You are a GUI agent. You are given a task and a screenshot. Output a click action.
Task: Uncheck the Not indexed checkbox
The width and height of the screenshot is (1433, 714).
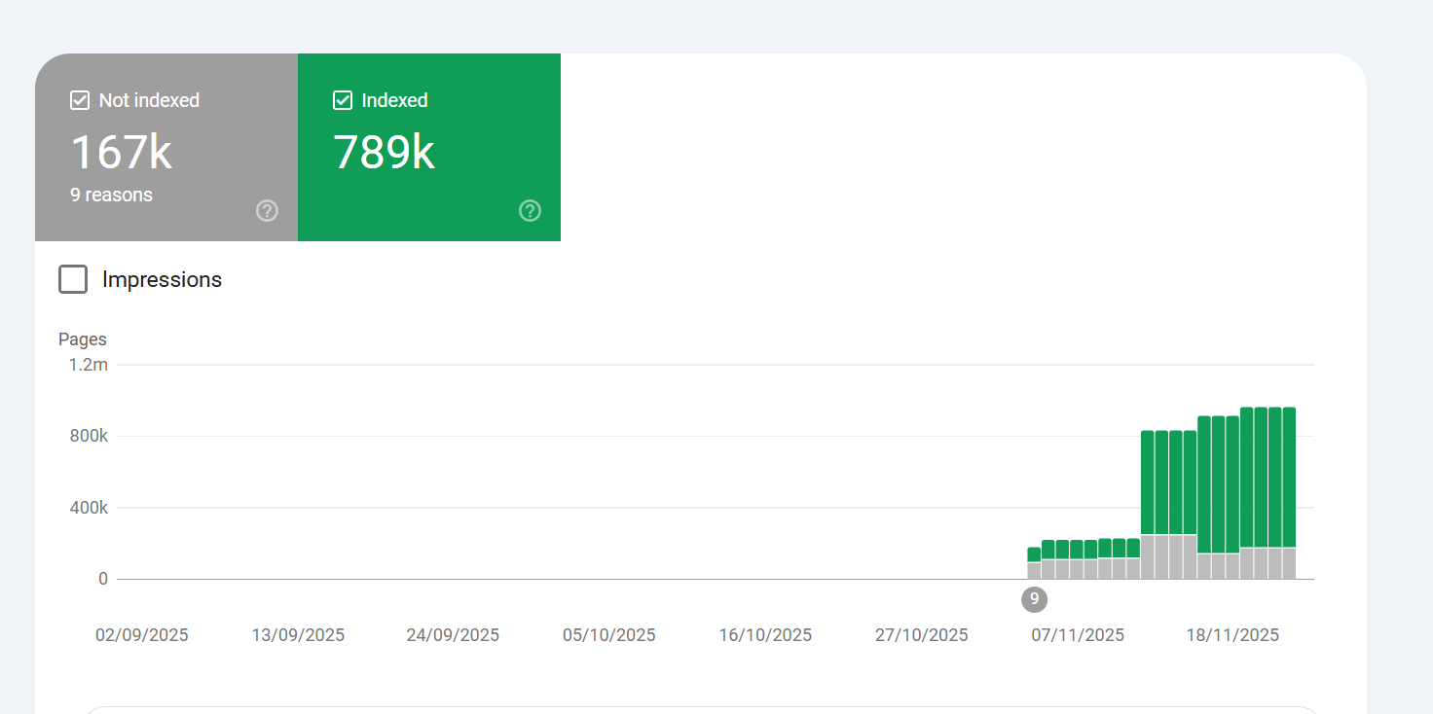(x=80, y=100)
